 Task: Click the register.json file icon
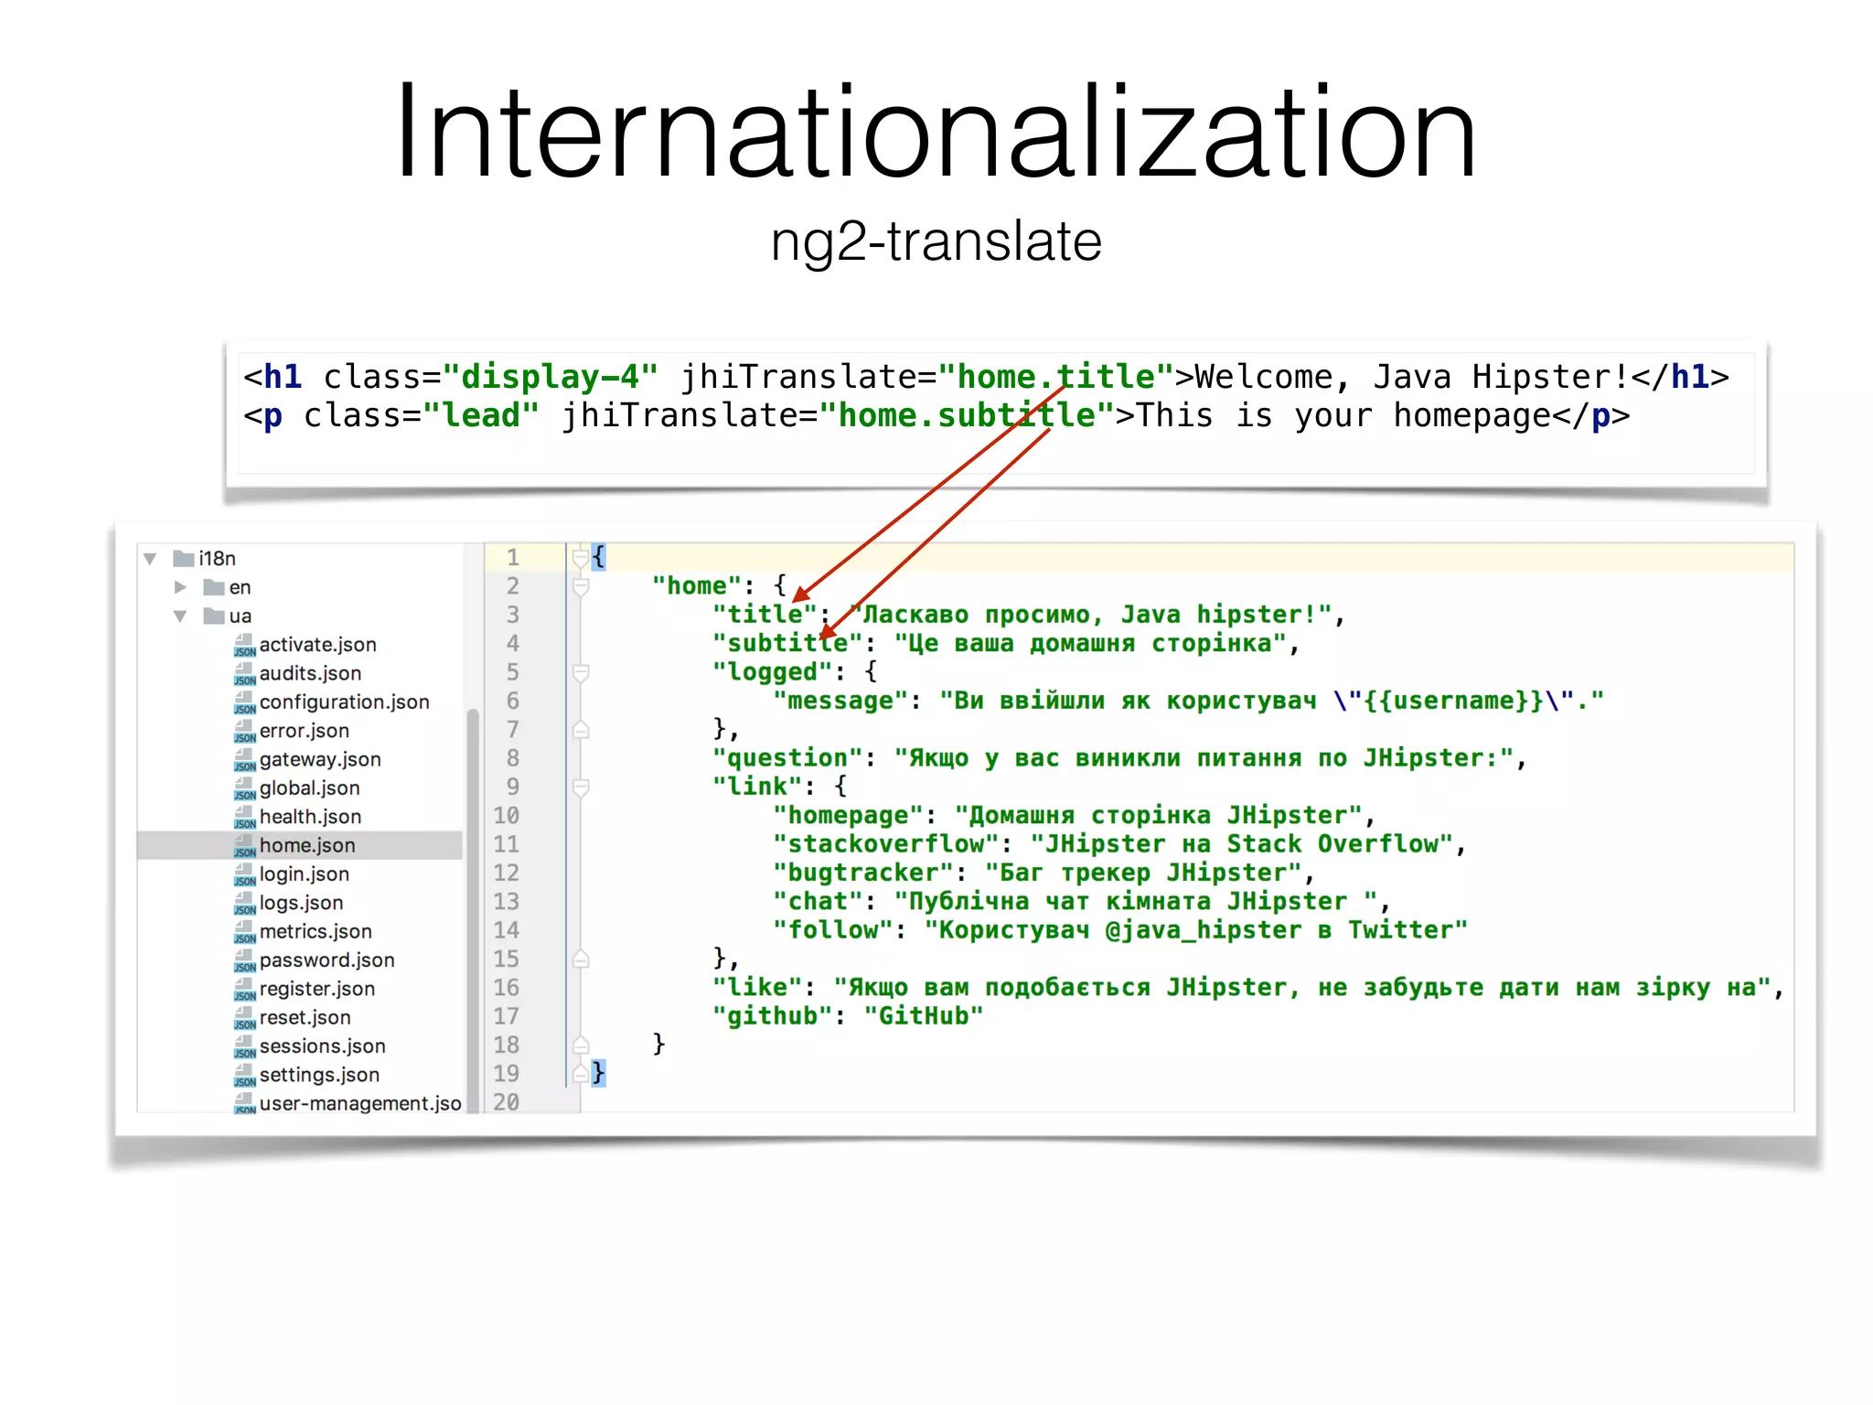(244, 989)
